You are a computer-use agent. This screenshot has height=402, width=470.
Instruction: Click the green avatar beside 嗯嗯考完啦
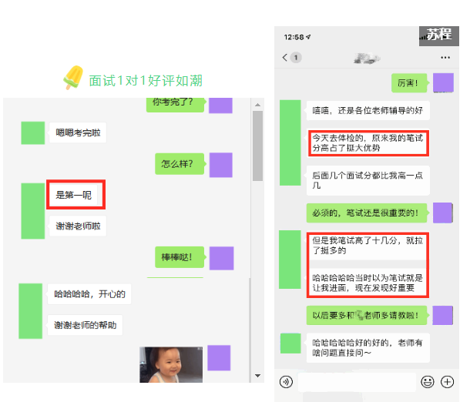tap(32, 132)
